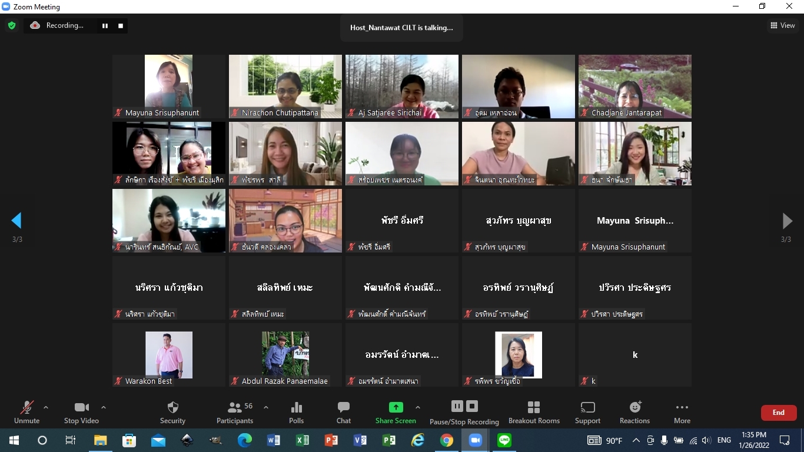The image size is (804, 452).
Task: Stop Video camera toggle
Action: (x=81, y=412)
